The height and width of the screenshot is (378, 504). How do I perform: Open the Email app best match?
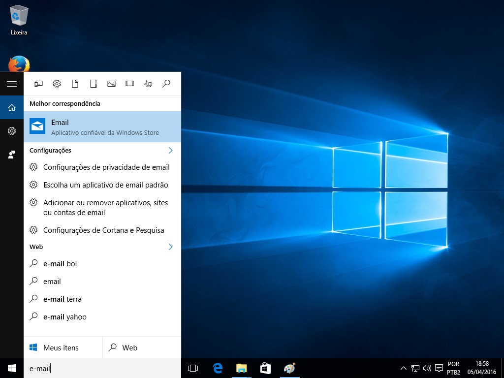pos(102,127)
